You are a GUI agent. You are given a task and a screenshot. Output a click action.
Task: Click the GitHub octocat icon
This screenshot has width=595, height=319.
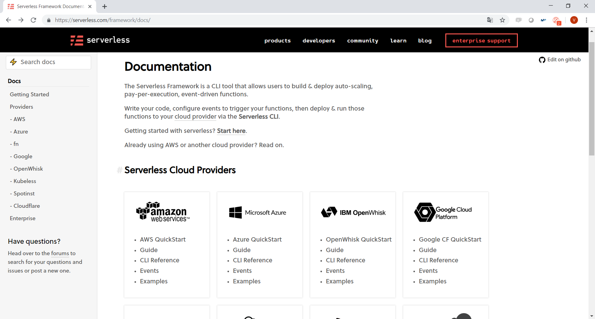[x=542, y=60]
